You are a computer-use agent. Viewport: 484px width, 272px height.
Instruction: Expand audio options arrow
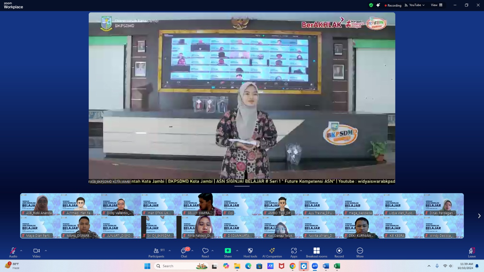tap(21, 251)
